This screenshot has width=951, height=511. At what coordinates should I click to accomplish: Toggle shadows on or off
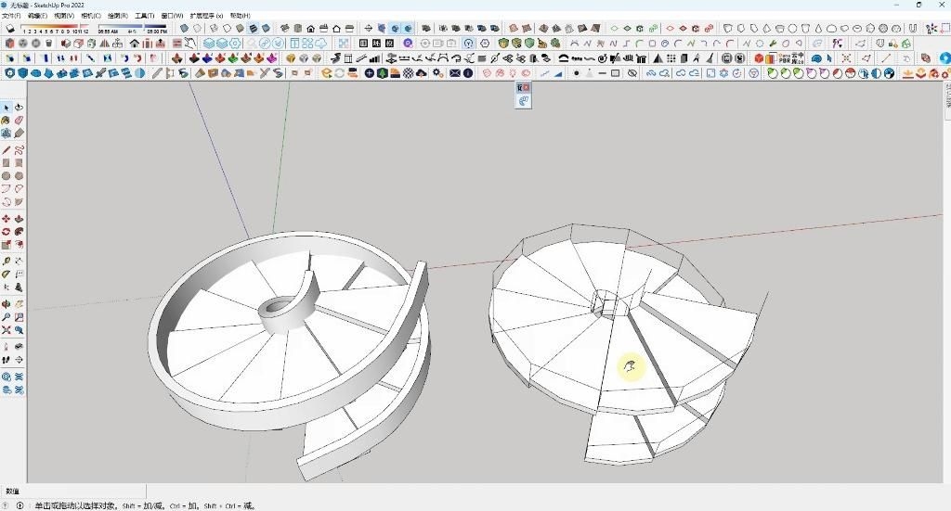pyautogui.click(x=10, y=29)
